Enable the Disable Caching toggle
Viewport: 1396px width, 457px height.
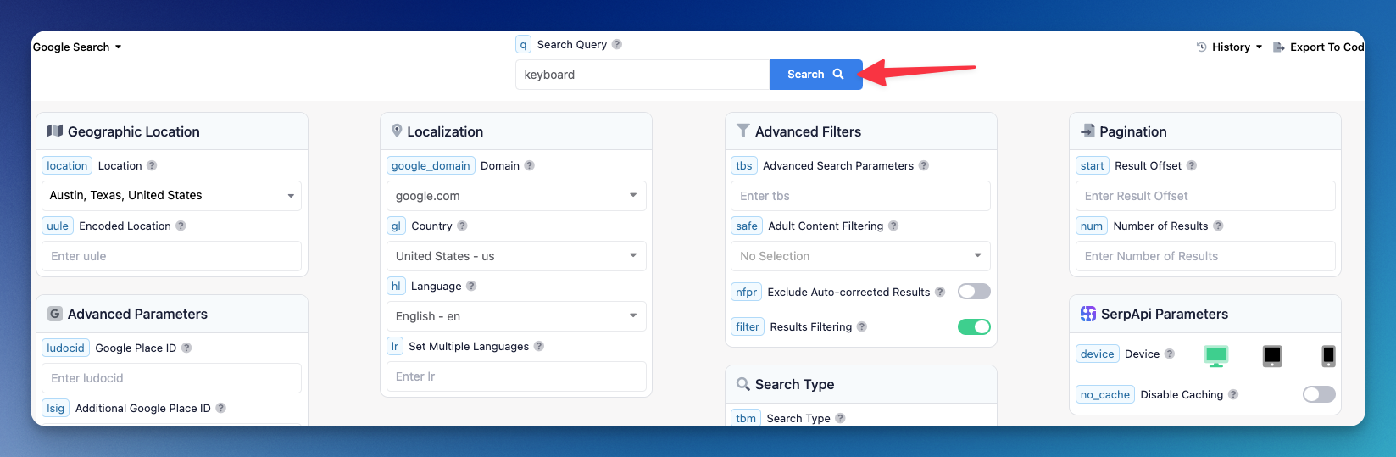point(1319,394)
